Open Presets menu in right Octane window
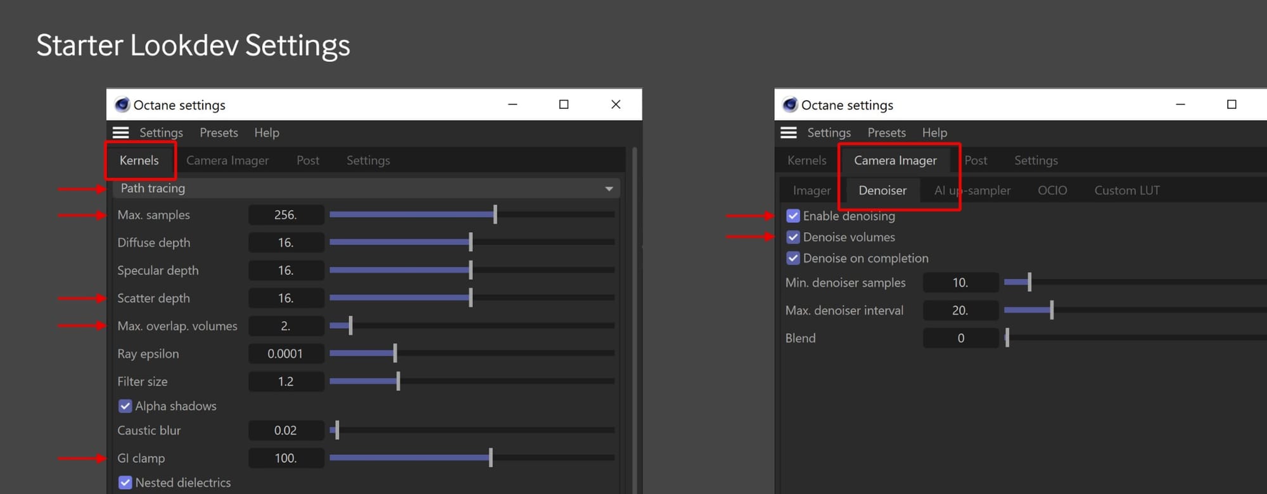Viewport: 1267px width, 494px height. [x=886, y=132]
